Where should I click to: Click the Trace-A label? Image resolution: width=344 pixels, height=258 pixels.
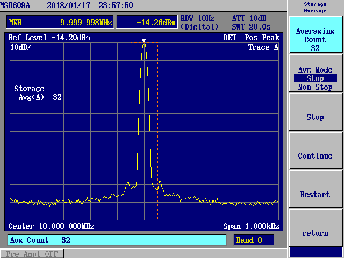(x=263, y=47)
